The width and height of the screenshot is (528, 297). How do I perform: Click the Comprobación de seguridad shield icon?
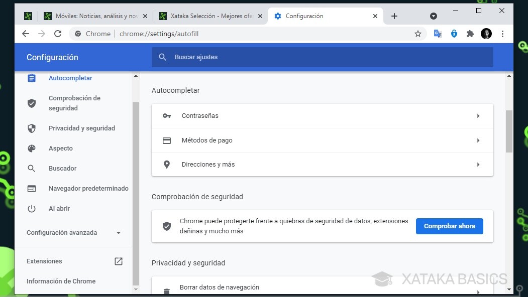[31, 103]
